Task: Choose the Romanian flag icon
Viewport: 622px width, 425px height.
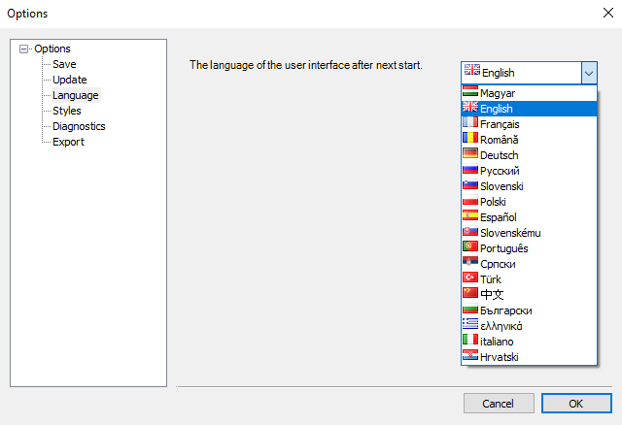Action: click(x=470, y=138)
